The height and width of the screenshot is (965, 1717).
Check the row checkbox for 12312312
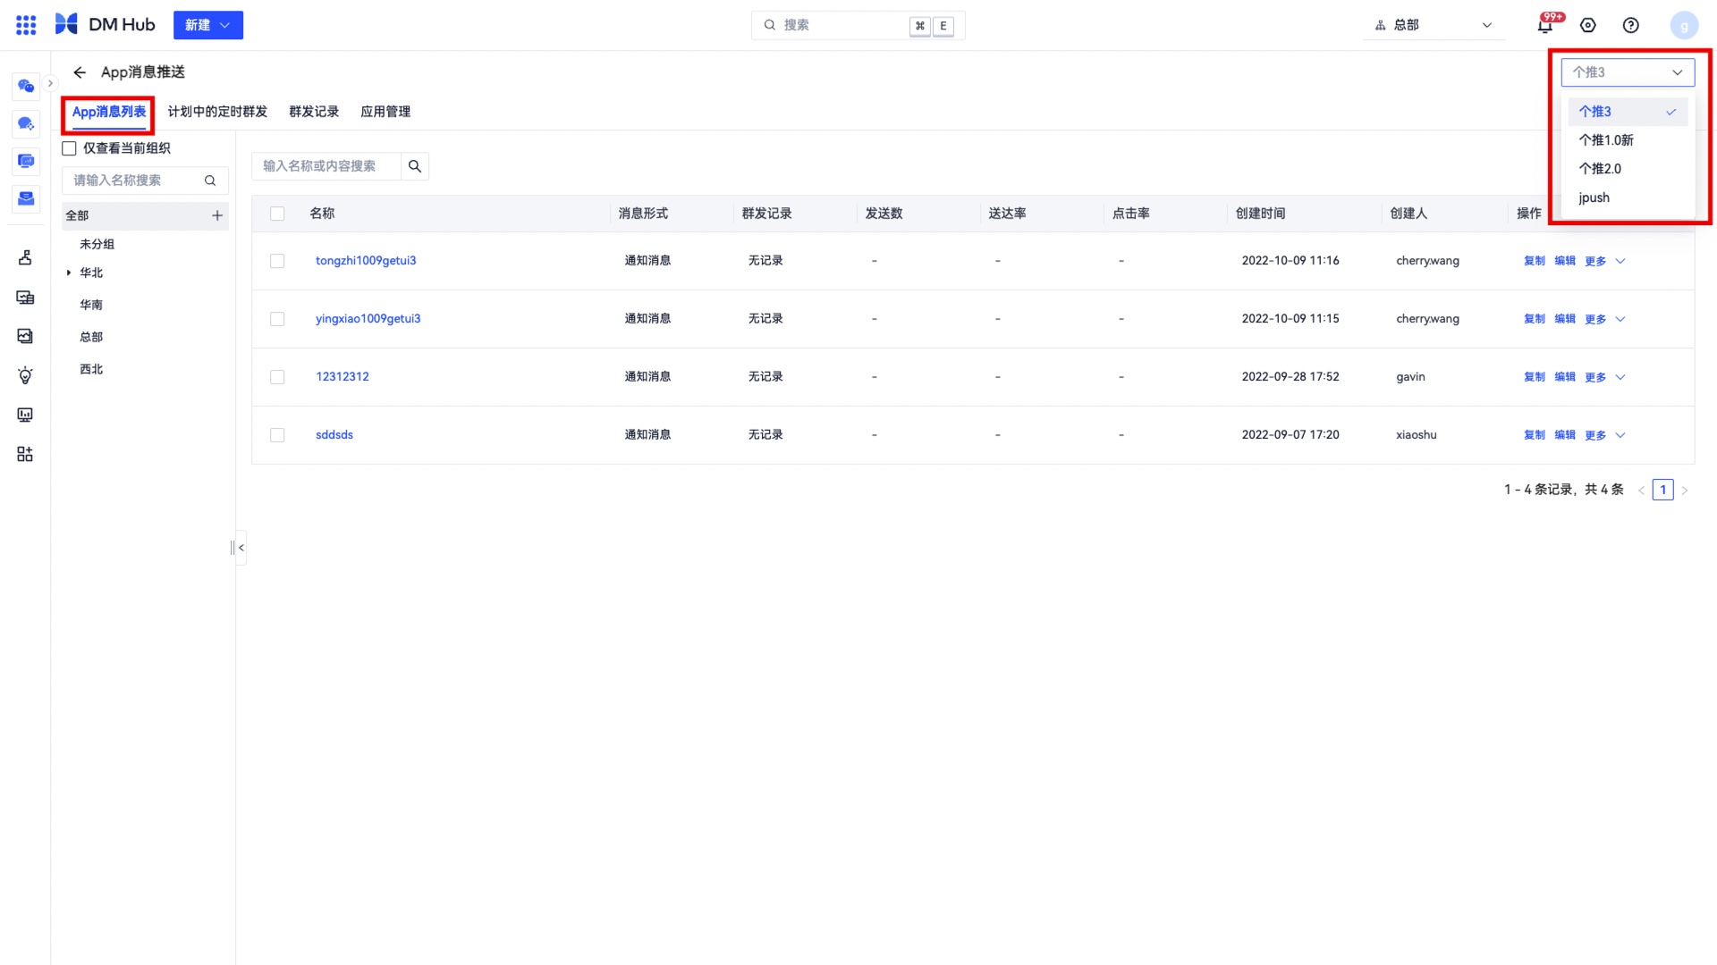pyautogui.click(x=277, y=377)
